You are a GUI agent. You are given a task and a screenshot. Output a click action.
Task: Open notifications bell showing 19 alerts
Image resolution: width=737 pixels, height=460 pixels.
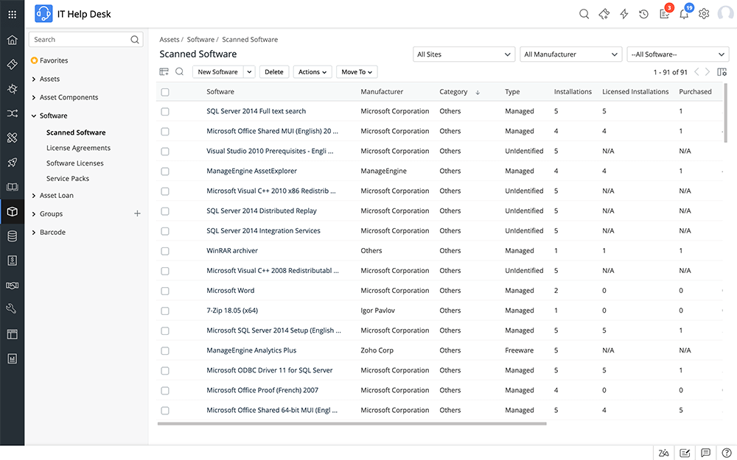[684, 14]
